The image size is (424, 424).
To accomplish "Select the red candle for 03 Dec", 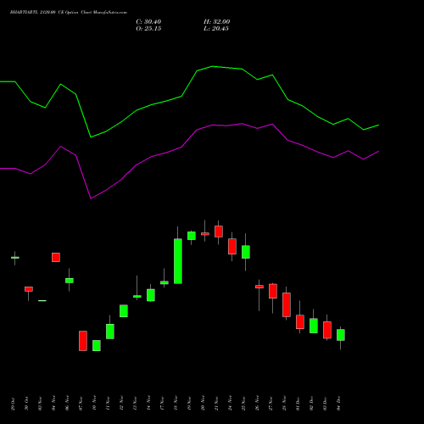I will 327,330.
